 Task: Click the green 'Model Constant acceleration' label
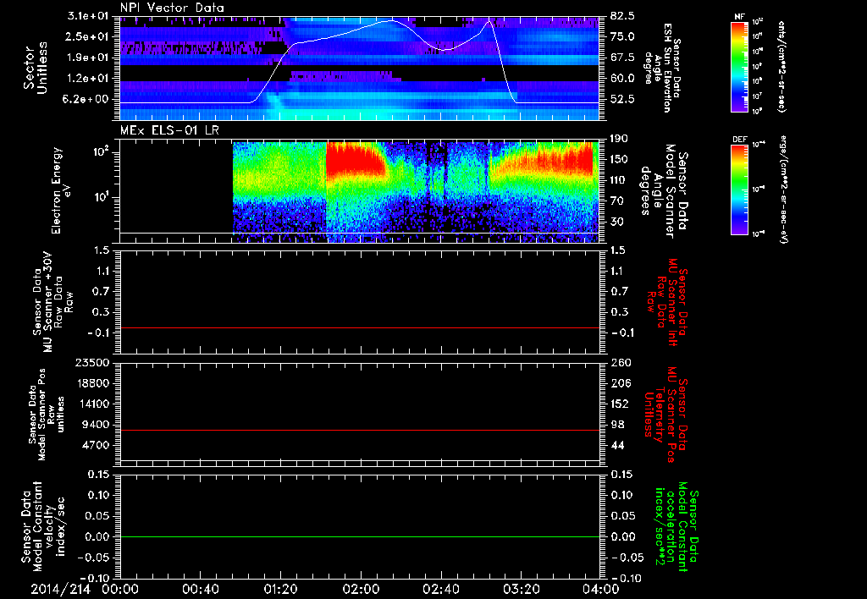tap(676, 528)
